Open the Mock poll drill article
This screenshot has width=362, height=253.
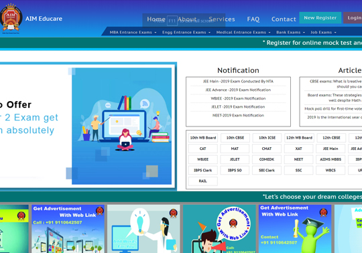click(x=333, y=108)
